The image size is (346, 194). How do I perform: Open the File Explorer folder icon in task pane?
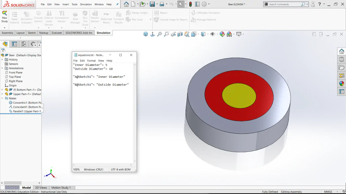(342, 67)
